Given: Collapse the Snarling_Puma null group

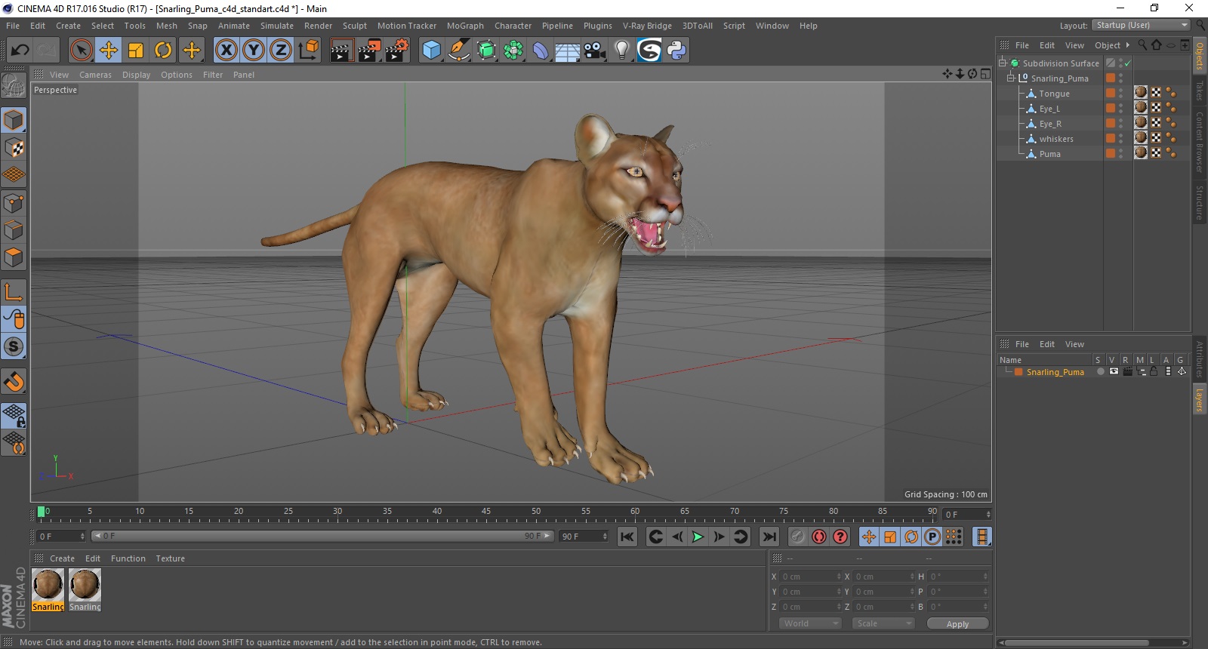Looking at the screenshot, I should [x=1011, y=78].
